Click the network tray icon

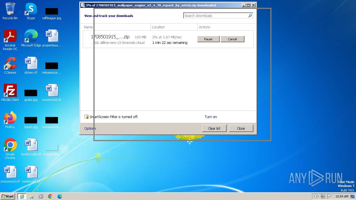point(323,196)
